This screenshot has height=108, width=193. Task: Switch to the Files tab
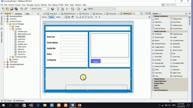click(x=27, y=14)
